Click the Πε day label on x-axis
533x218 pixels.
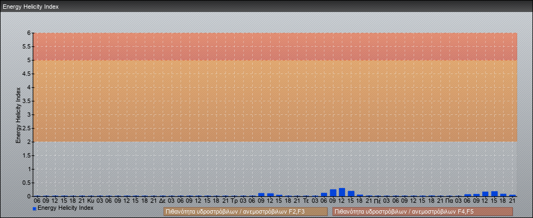click(377, 201)
